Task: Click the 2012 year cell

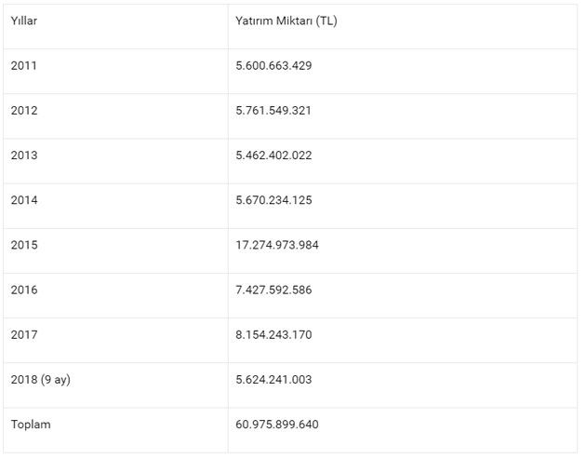Action: tap(25, 111)
